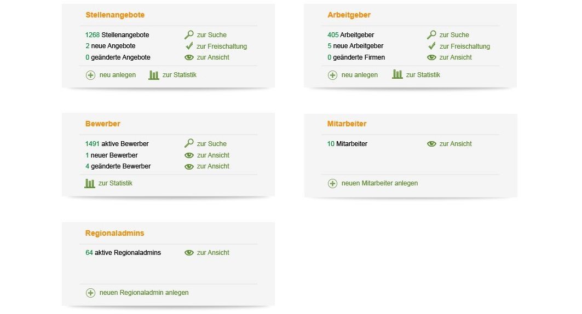This screenshot has width=582, height=314.
Task: Click checkmark icon beside Arbeitgeber Freischaltung
Action: click(431, 46)
